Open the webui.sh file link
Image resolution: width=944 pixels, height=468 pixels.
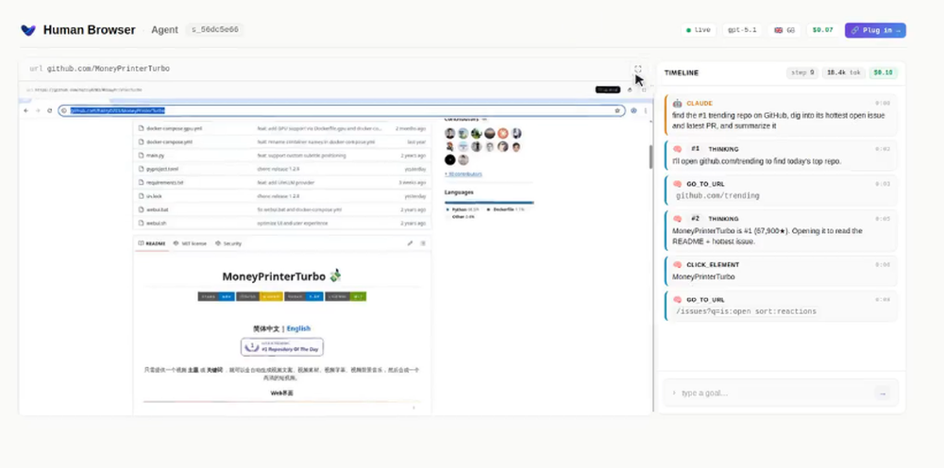click(156, 224)
